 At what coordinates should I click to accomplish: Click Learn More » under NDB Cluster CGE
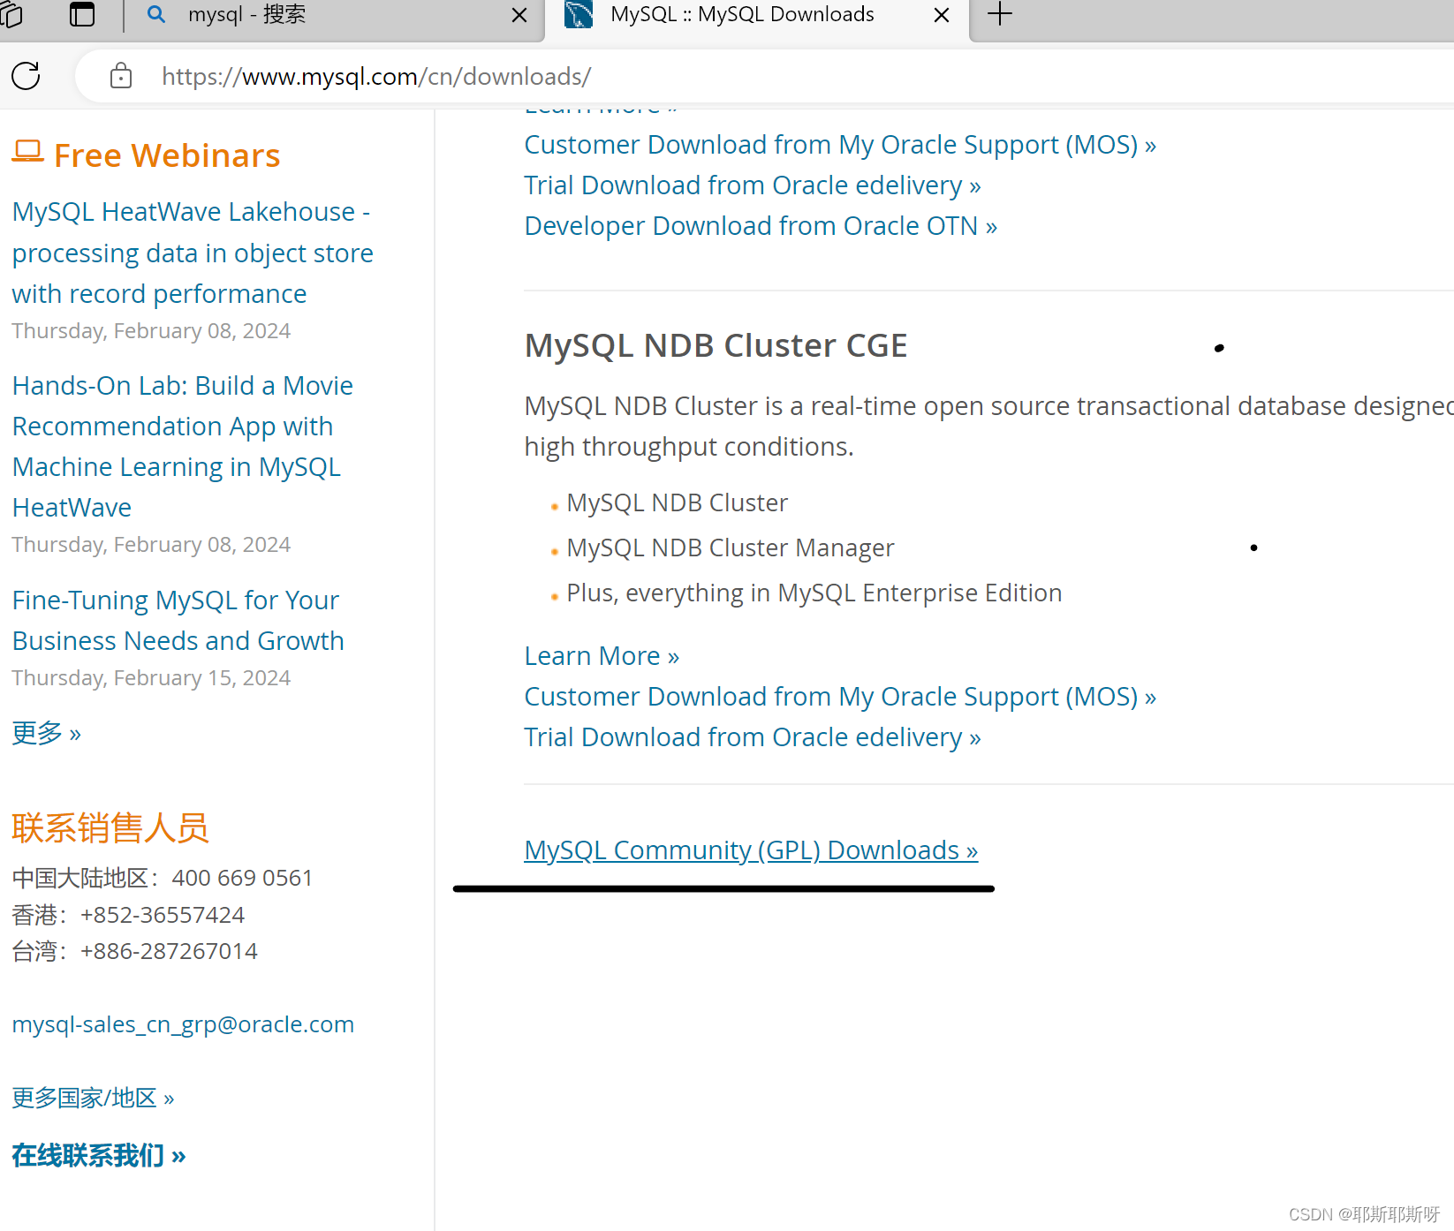pos(602,655)
